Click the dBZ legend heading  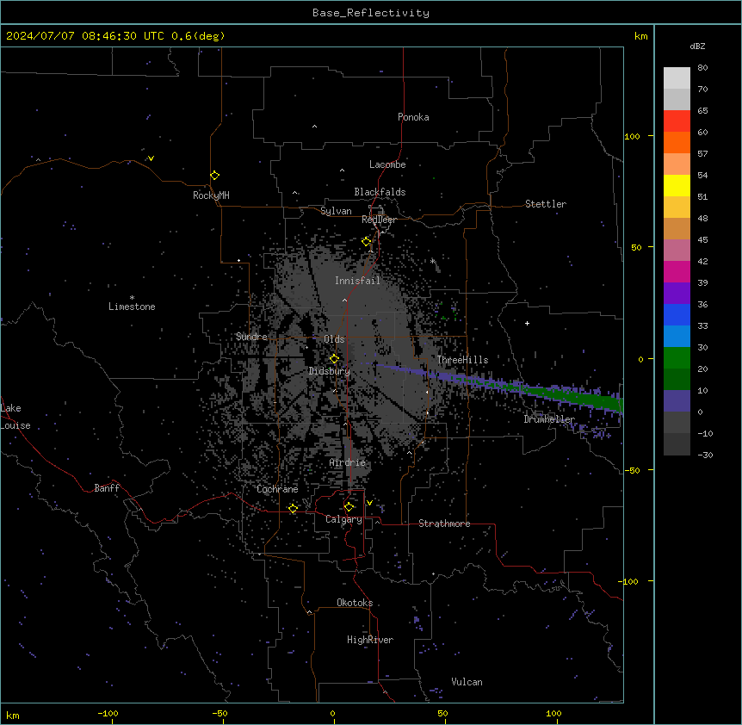point(697,46)
